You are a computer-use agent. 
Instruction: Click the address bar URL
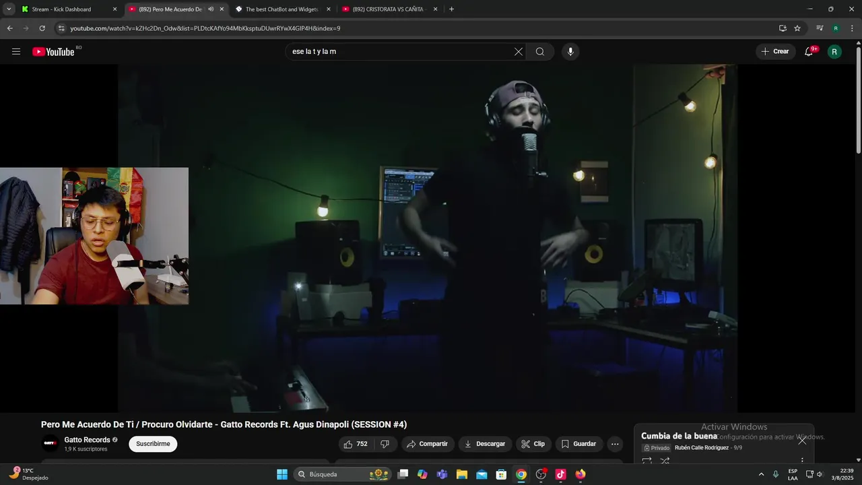coord(205,28)
